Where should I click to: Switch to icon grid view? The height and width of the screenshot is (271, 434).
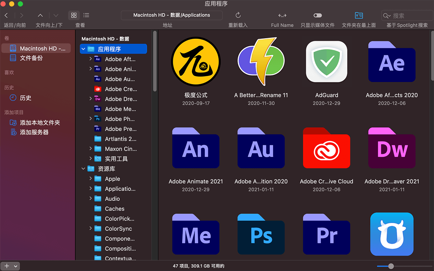pyautogui.click(x=74, y=15)
